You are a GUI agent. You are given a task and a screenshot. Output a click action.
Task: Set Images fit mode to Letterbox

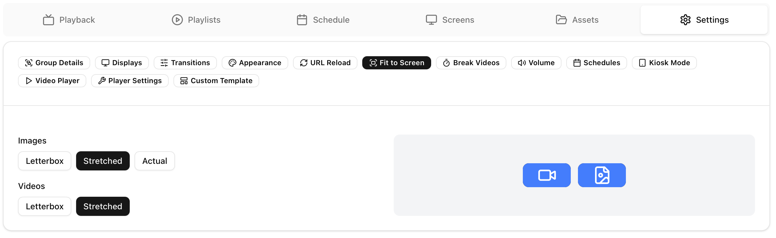(x=45, y=161)
